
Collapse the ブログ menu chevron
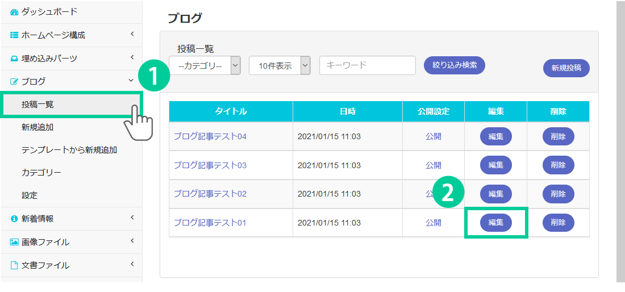click(132, 81)
